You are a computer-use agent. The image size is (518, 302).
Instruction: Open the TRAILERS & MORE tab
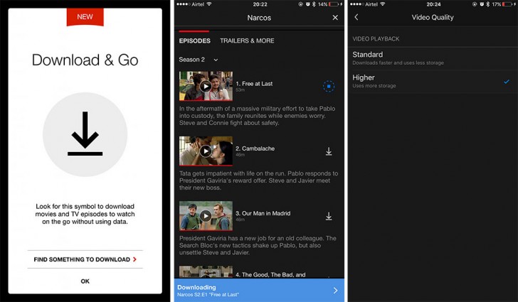pyautogui.click(x=247, y=41)
